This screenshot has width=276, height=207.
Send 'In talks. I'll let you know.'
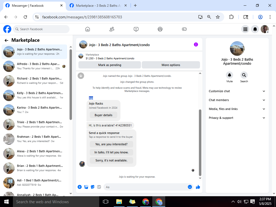point(111,152)
